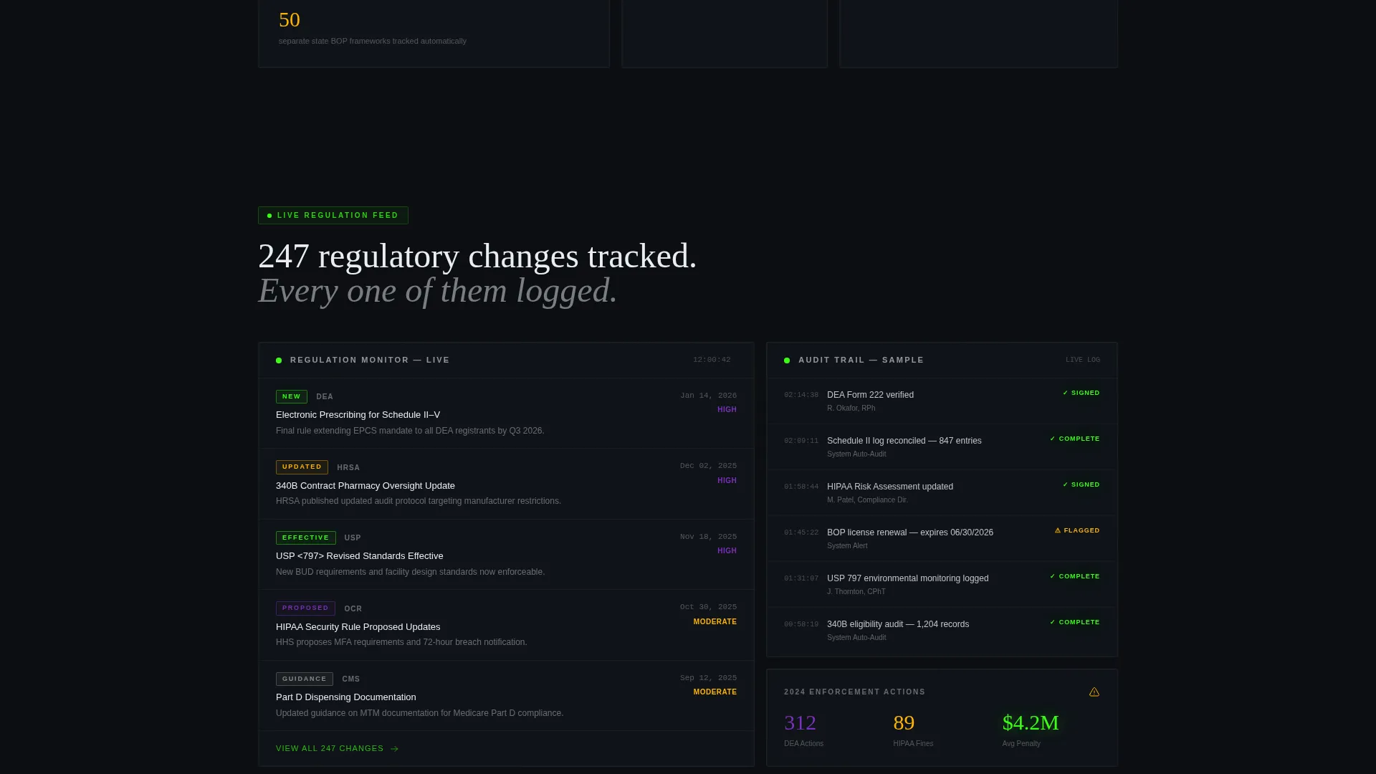Image resolution: width=1376 pixels, height=774 pixels.
Task: Open BOP license renewal expires 06/30/2026 entry
Action: 942,539
